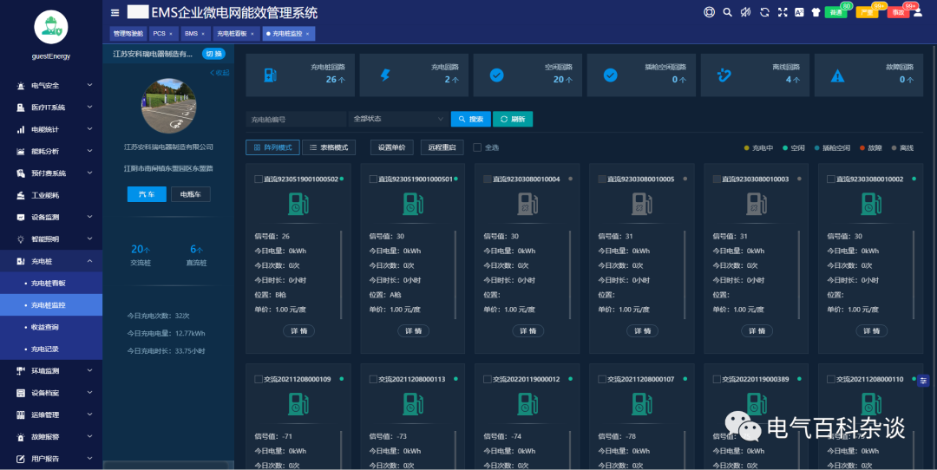This screenshot has width=937, height=470.
Task: Expand the 电气安全 sidebar menu
Action: pos(51,85)
